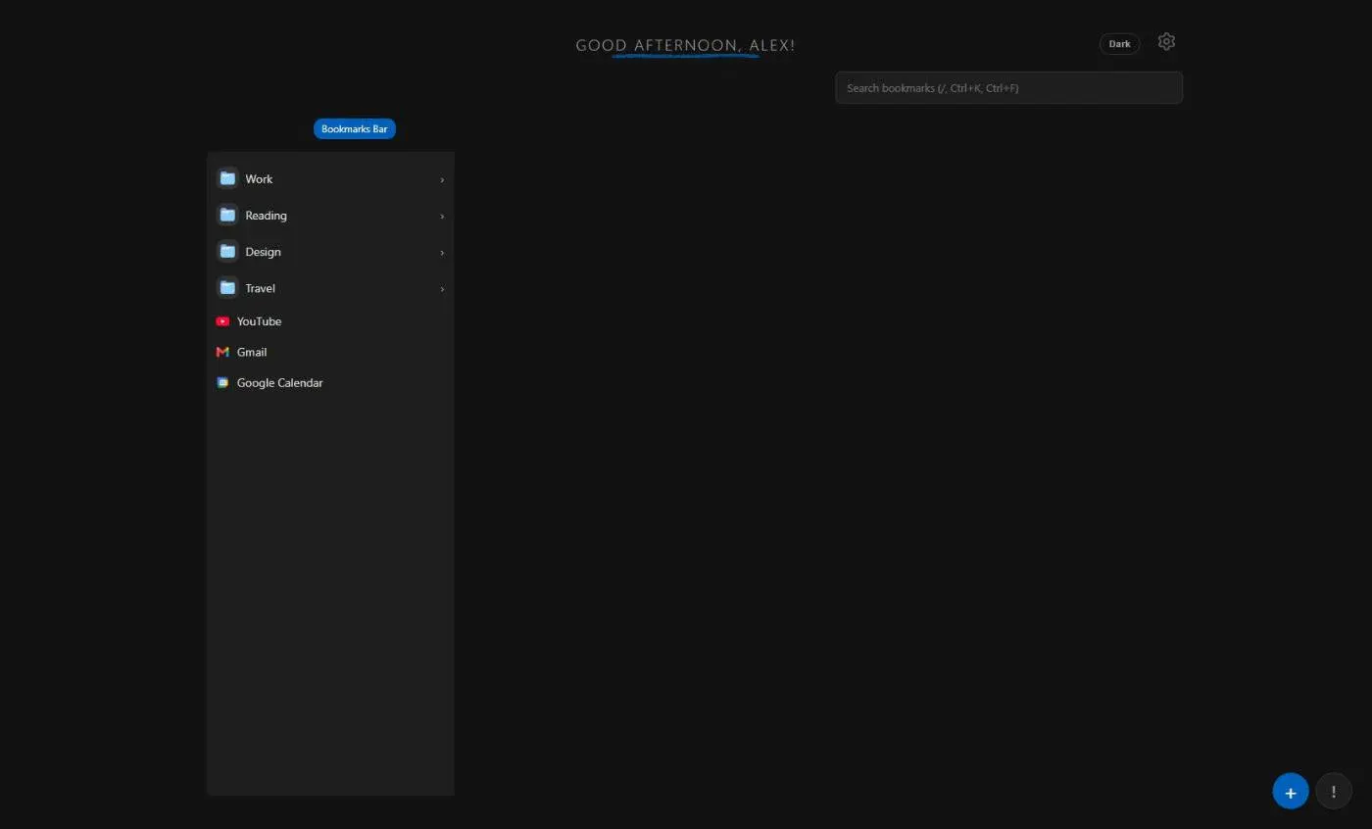Select the Bookmarks Bar tab

coord(355,128)
